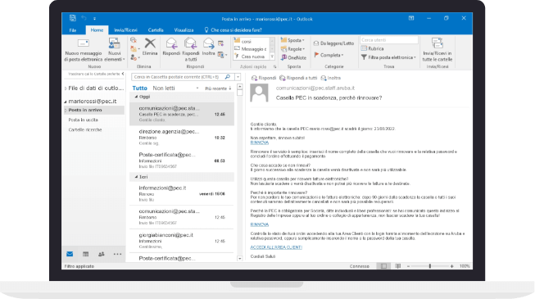Open the Regole dropdown

point(292,49)
